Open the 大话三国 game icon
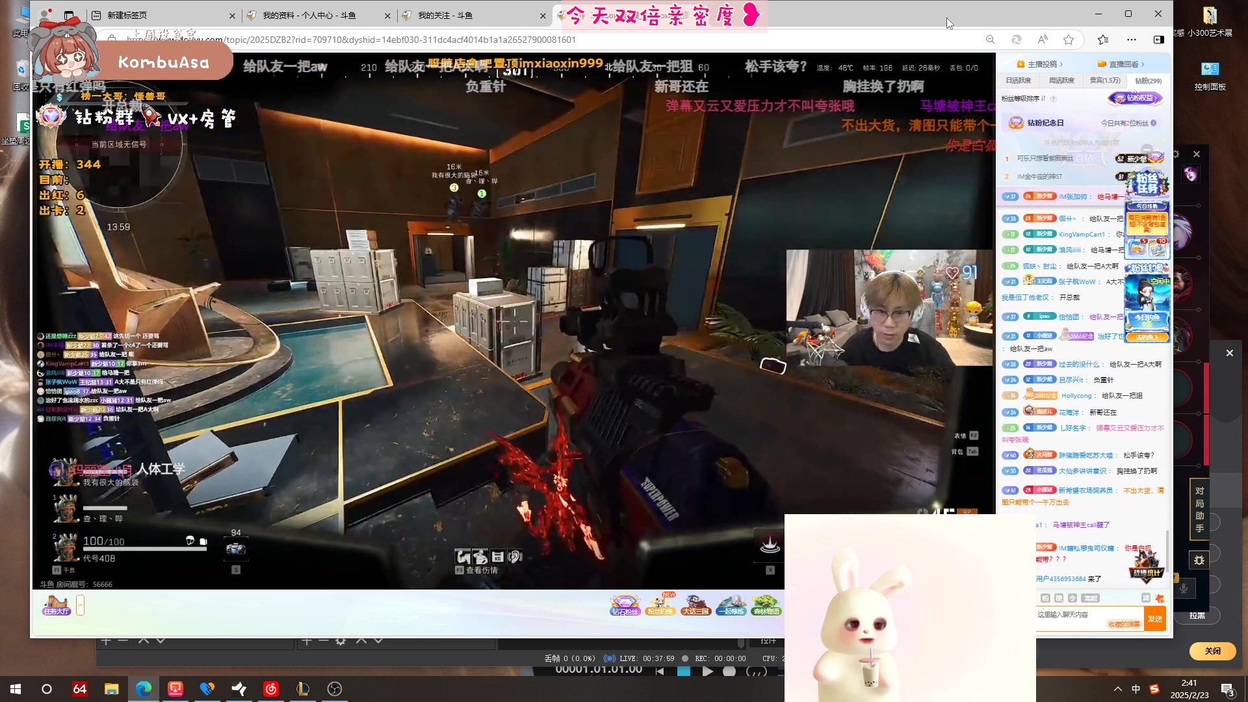The width and height of the screenshot is (1248, 702). [695, 605]
